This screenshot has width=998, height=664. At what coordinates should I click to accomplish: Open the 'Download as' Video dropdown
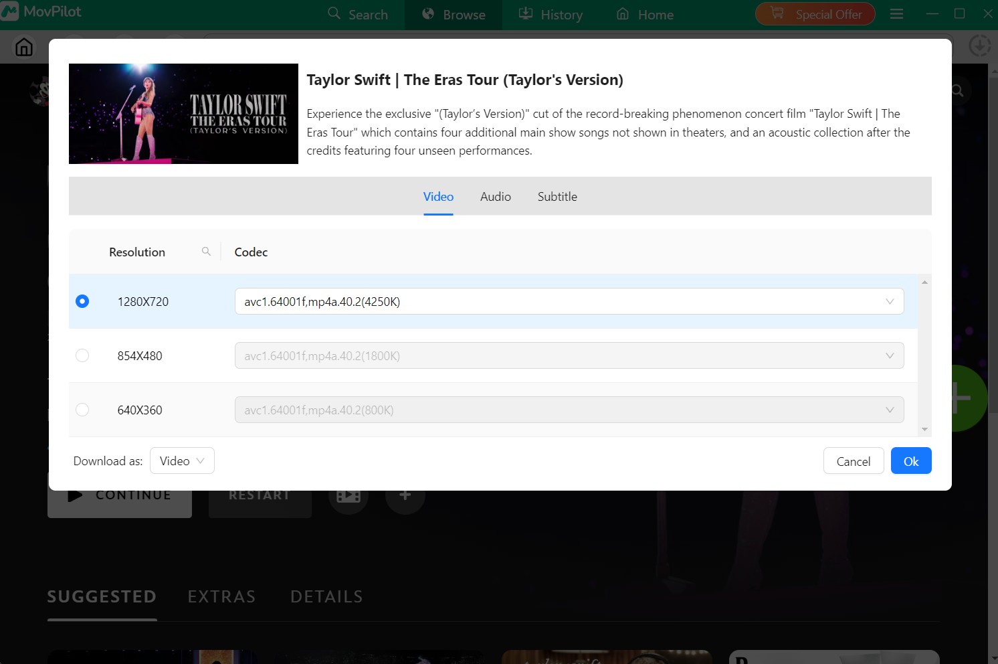[182, 461]
